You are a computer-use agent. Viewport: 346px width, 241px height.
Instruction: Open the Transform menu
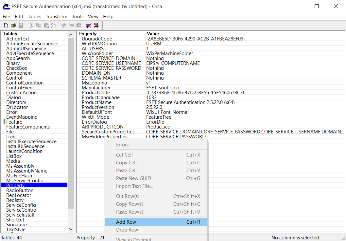(56, 17)
